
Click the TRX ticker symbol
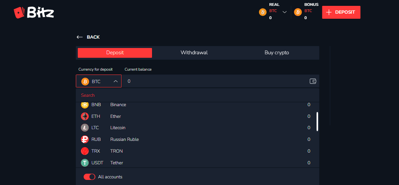[96, 151]
